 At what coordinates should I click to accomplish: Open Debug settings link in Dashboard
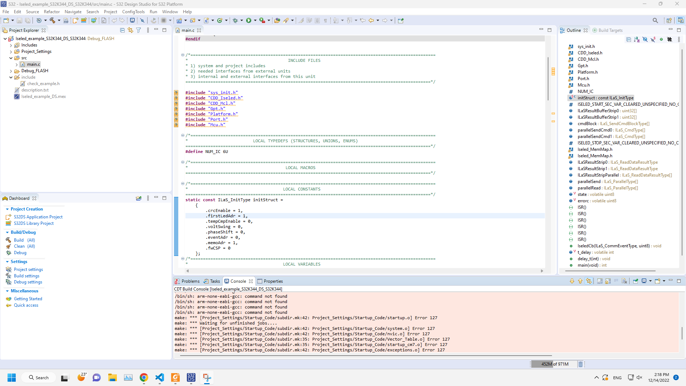pos(28,282)
